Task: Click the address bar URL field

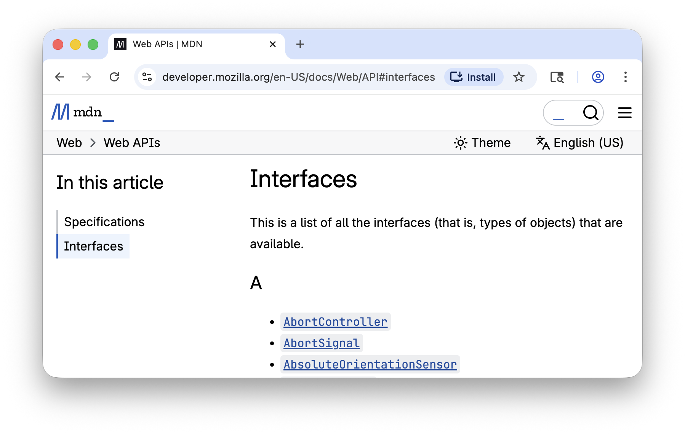Action: pyautogui.click(x=298, y=77)
